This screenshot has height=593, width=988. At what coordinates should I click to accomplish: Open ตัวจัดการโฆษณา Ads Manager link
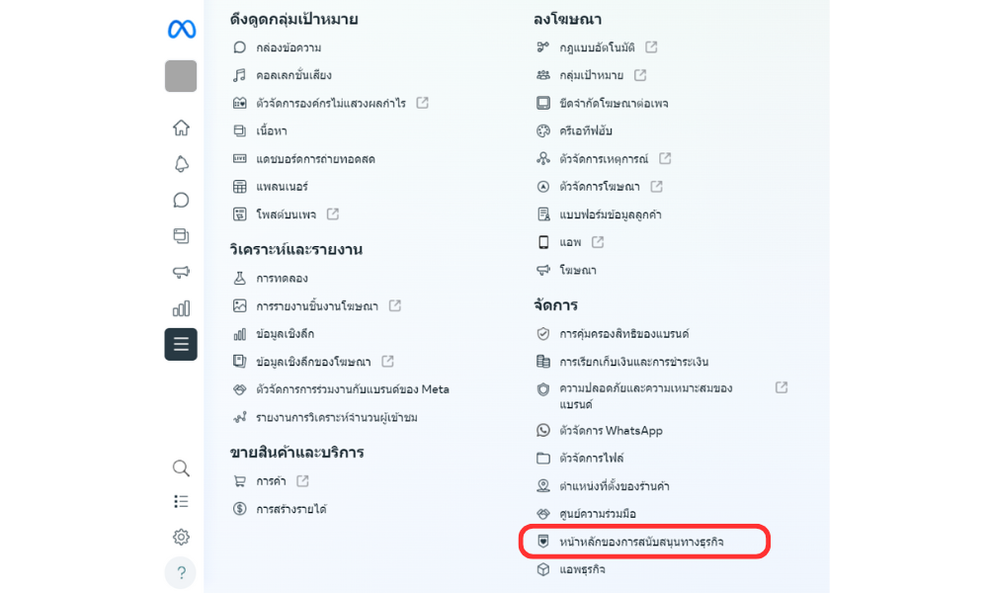click(599, 187)
